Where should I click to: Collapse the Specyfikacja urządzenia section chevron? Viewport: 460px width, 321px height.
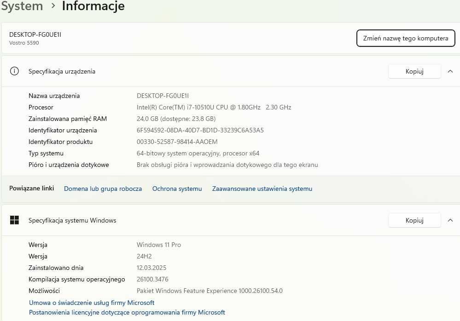point(450,71)
